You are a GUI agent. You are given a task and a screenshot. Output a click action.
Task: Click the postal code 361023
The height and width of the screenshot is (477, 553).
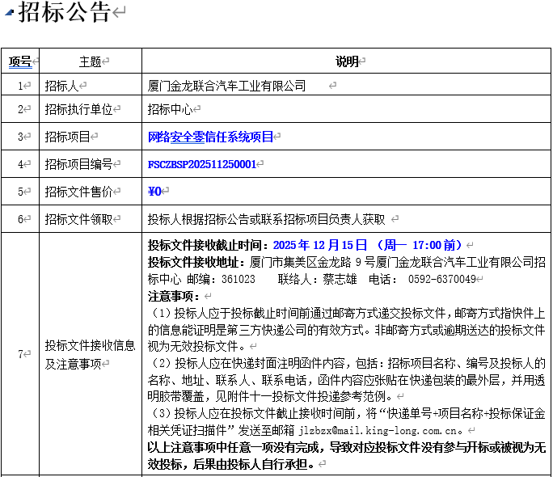(238, 279)
